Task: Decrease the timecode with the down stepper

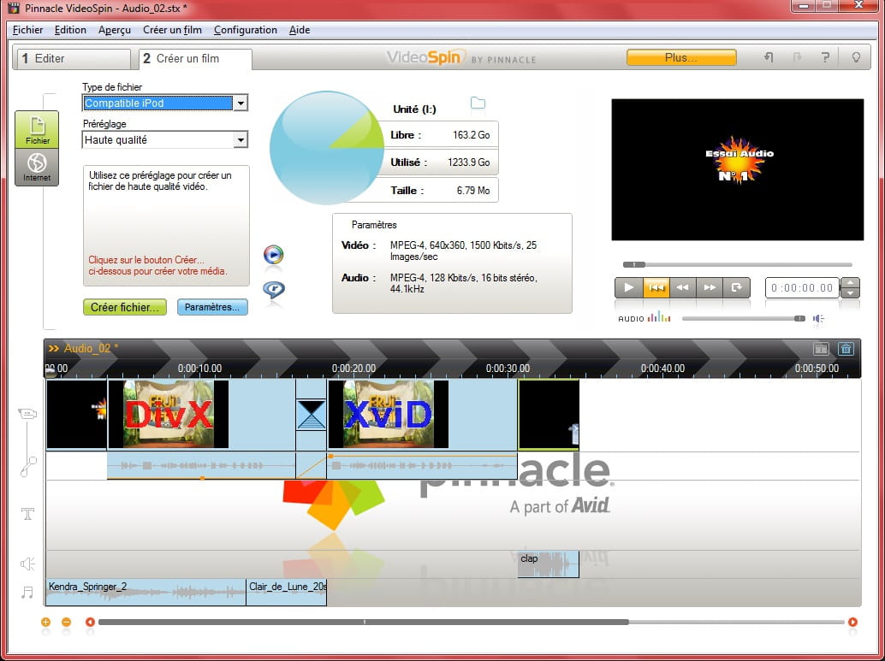Action: click(x=850, y=292)
